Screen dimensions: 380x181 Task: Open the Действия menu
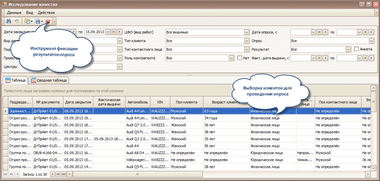[x=46, y=13]
